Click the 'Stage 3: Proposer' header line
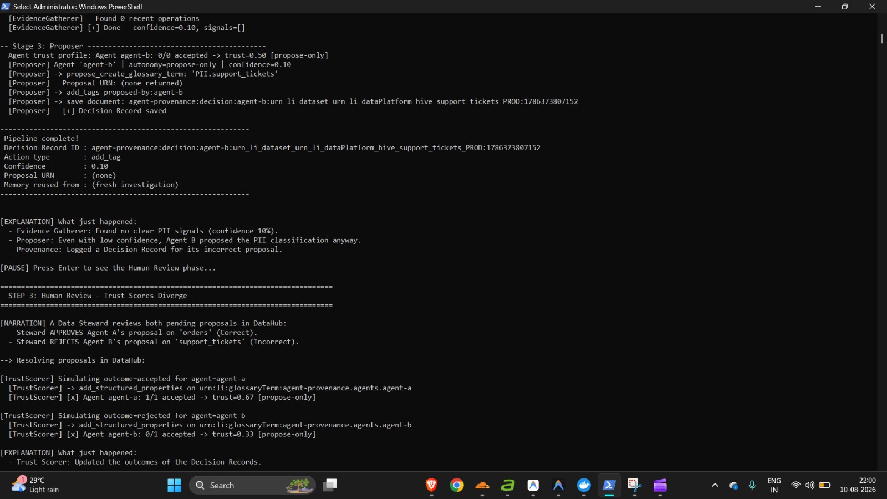887x499 pixels. [x=133, y=46]
